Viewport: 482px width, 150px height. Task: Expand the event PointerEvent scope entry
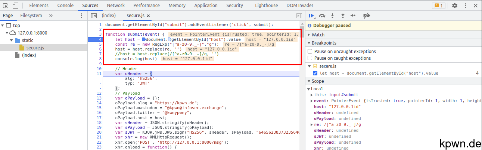pyautogui.click(x=312, y=101)
